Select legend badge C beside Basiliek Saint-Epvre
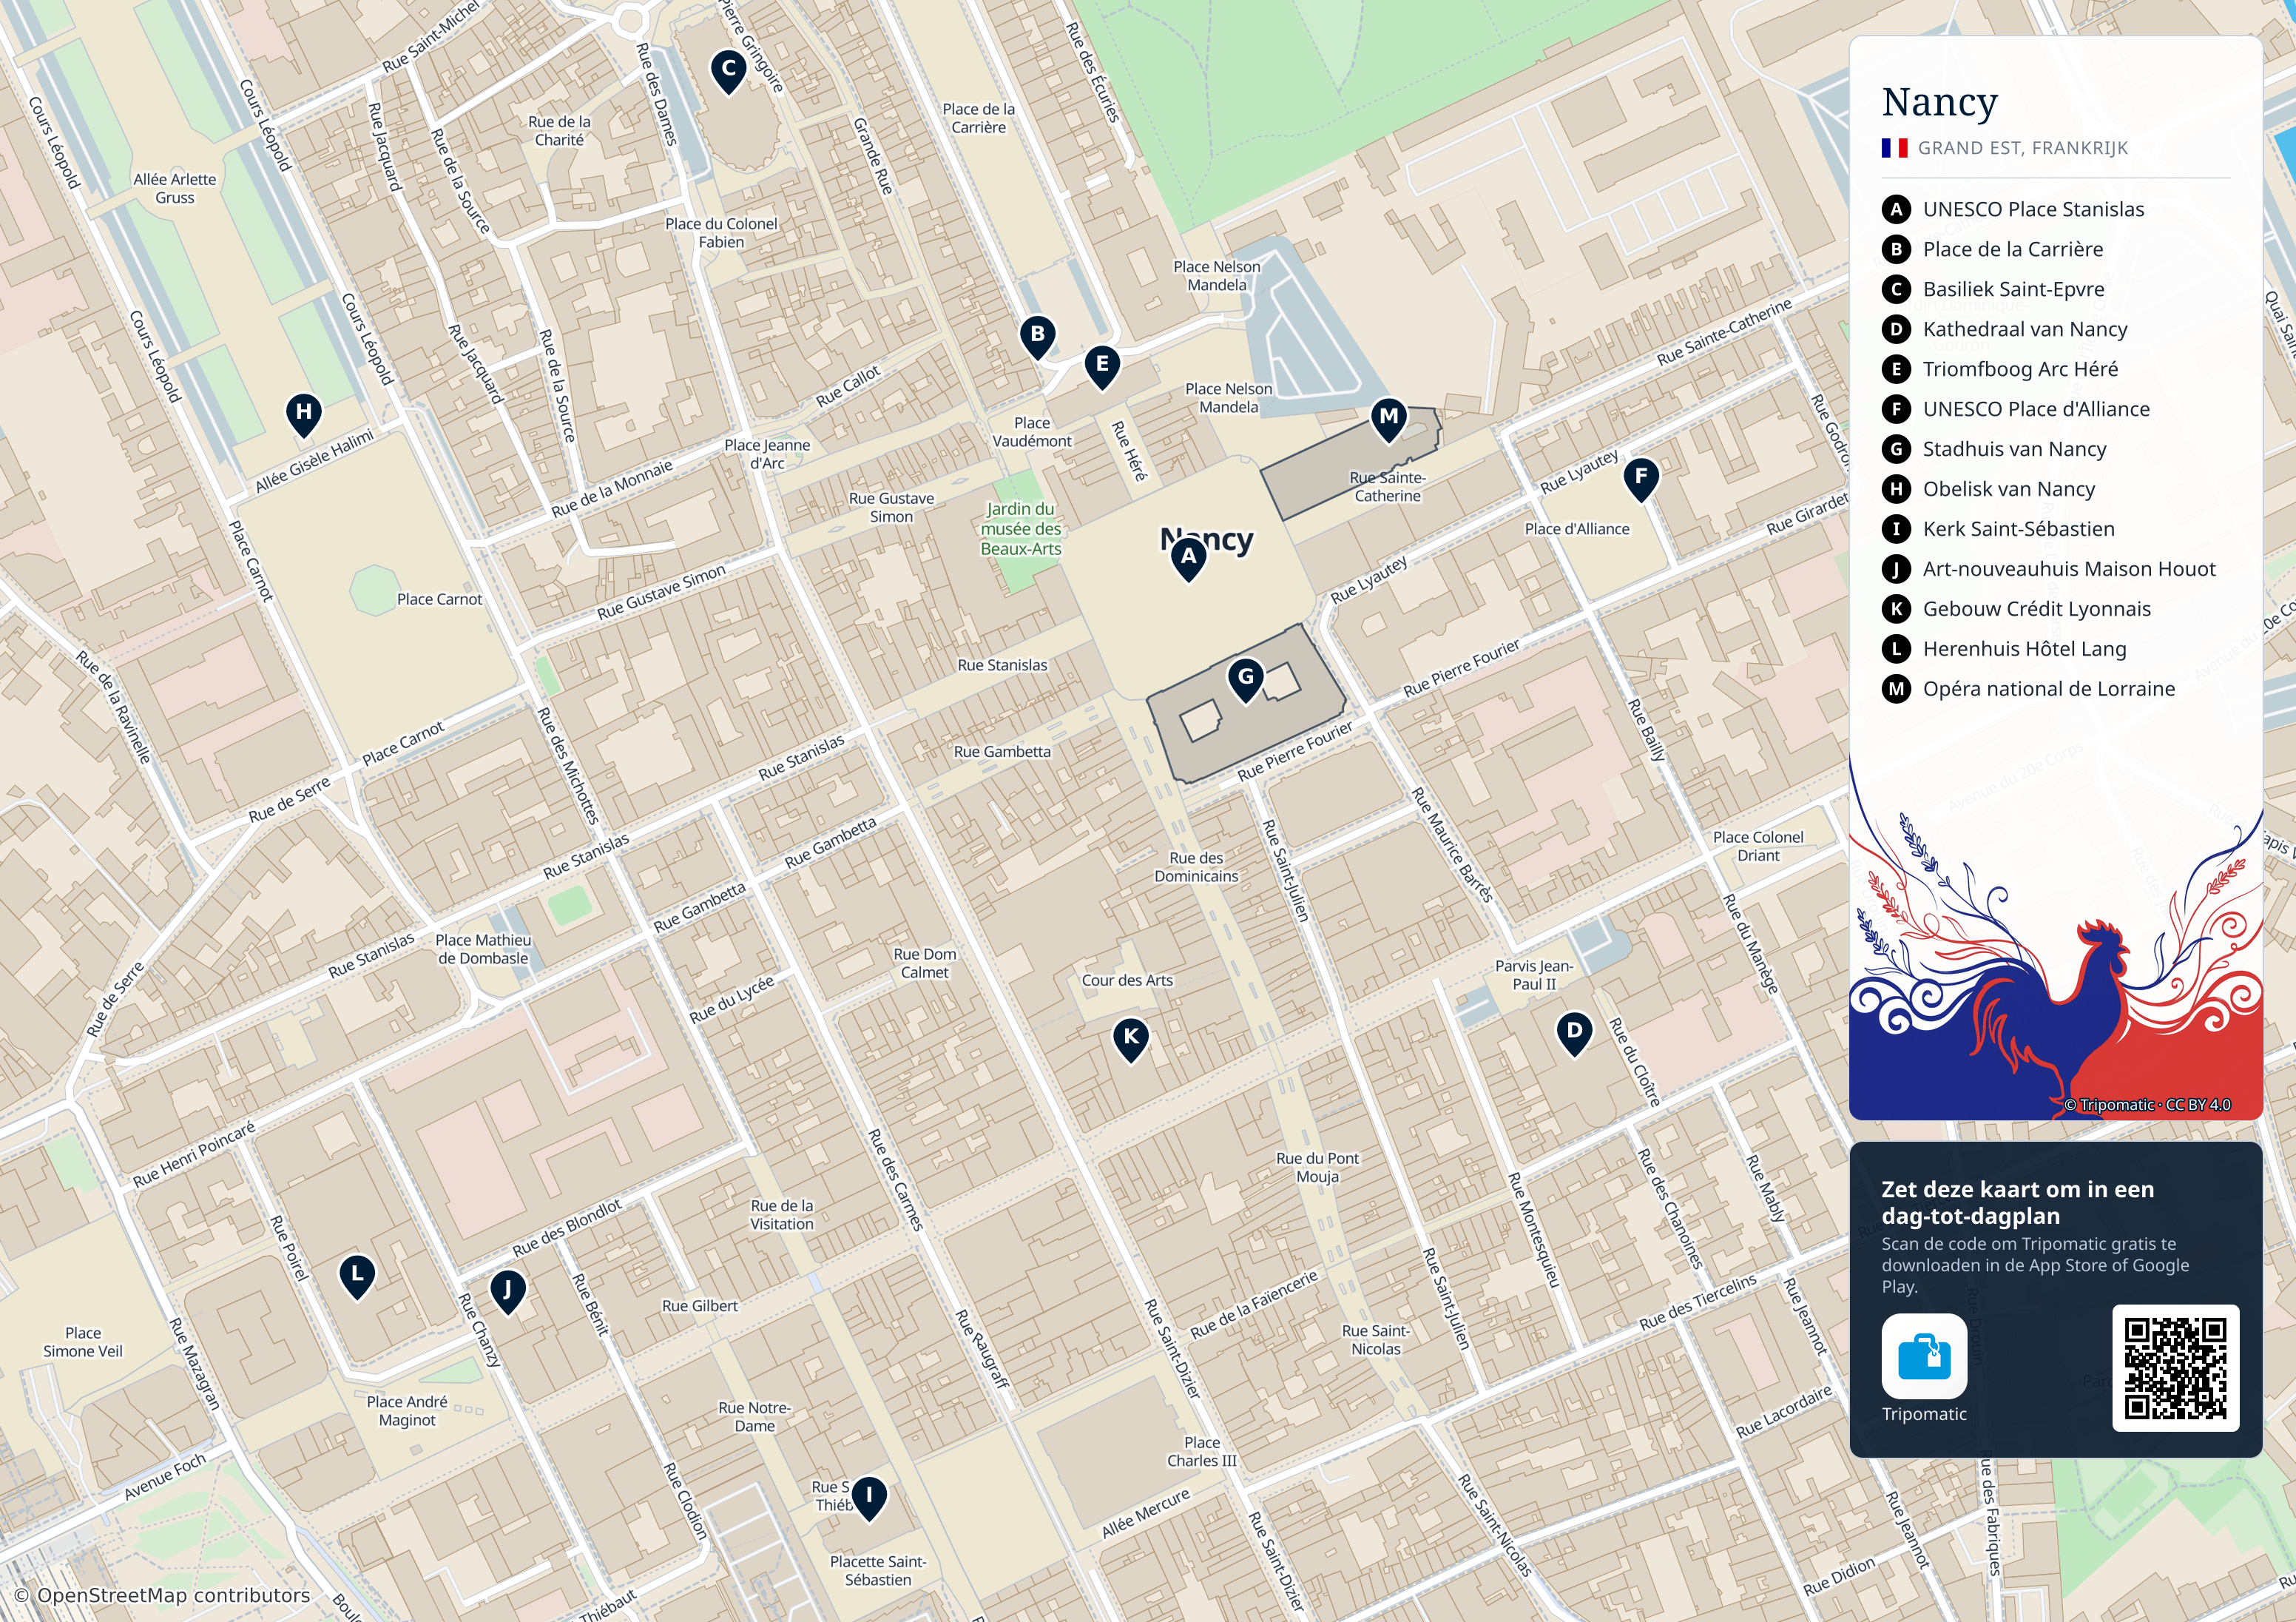2296x1622 pixels. coord(1896,289)
